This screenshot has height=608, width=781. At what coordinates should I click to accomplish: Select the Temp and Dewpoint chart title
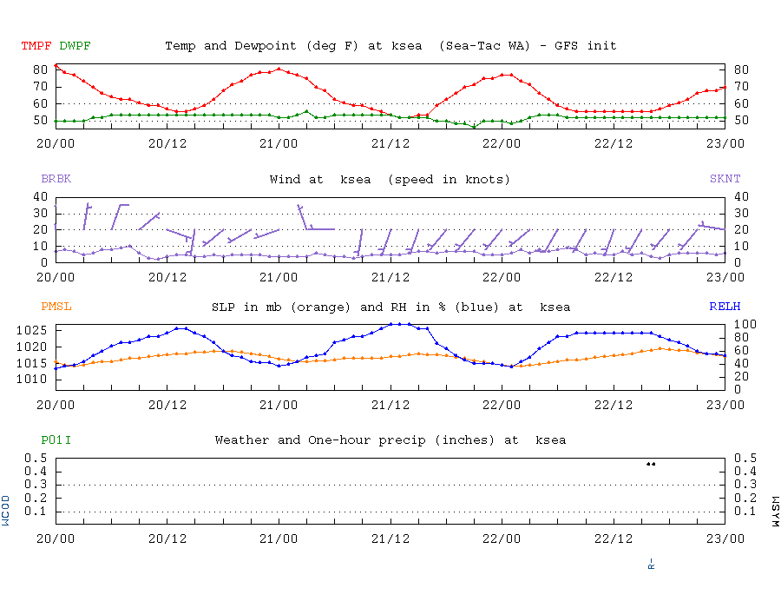tap(391, 46)
